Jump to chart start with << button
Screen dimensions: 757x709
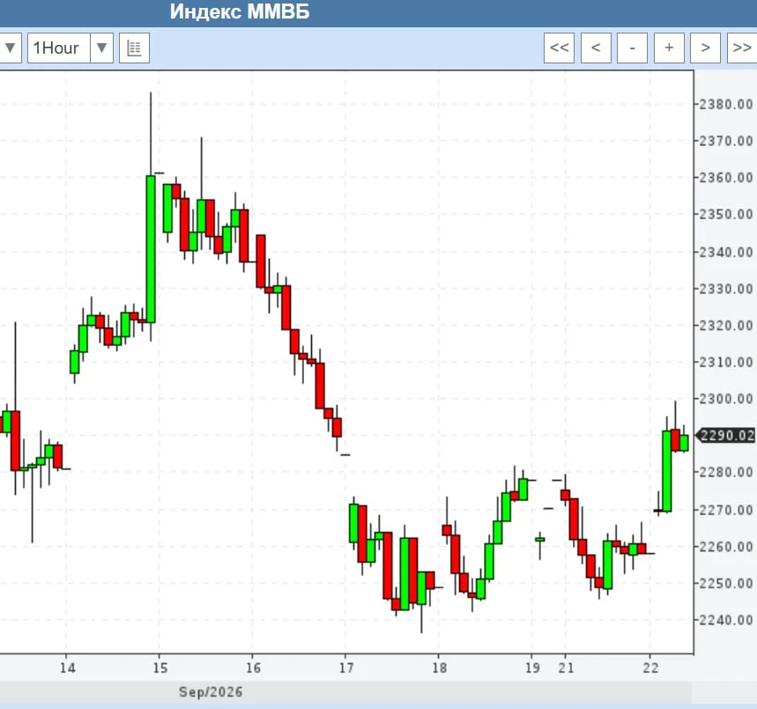click(559, 48)
